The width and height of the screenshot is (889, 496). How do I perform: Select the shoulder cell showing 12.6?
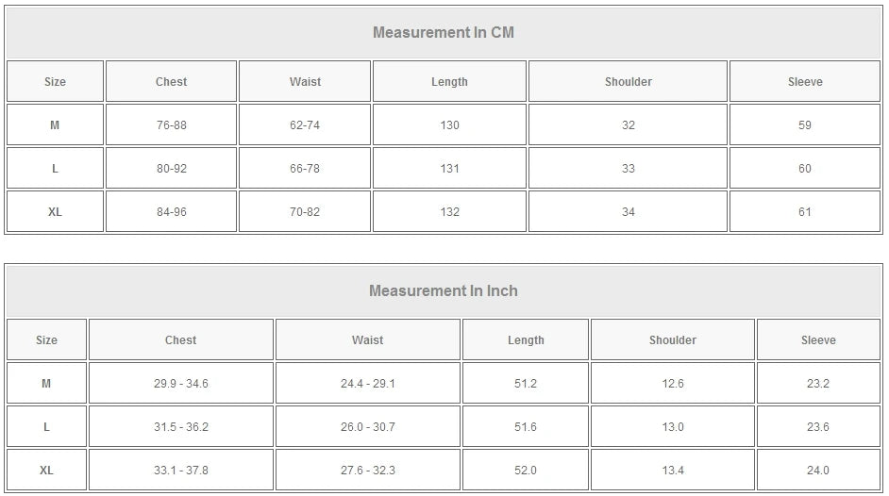pos(672,384)
